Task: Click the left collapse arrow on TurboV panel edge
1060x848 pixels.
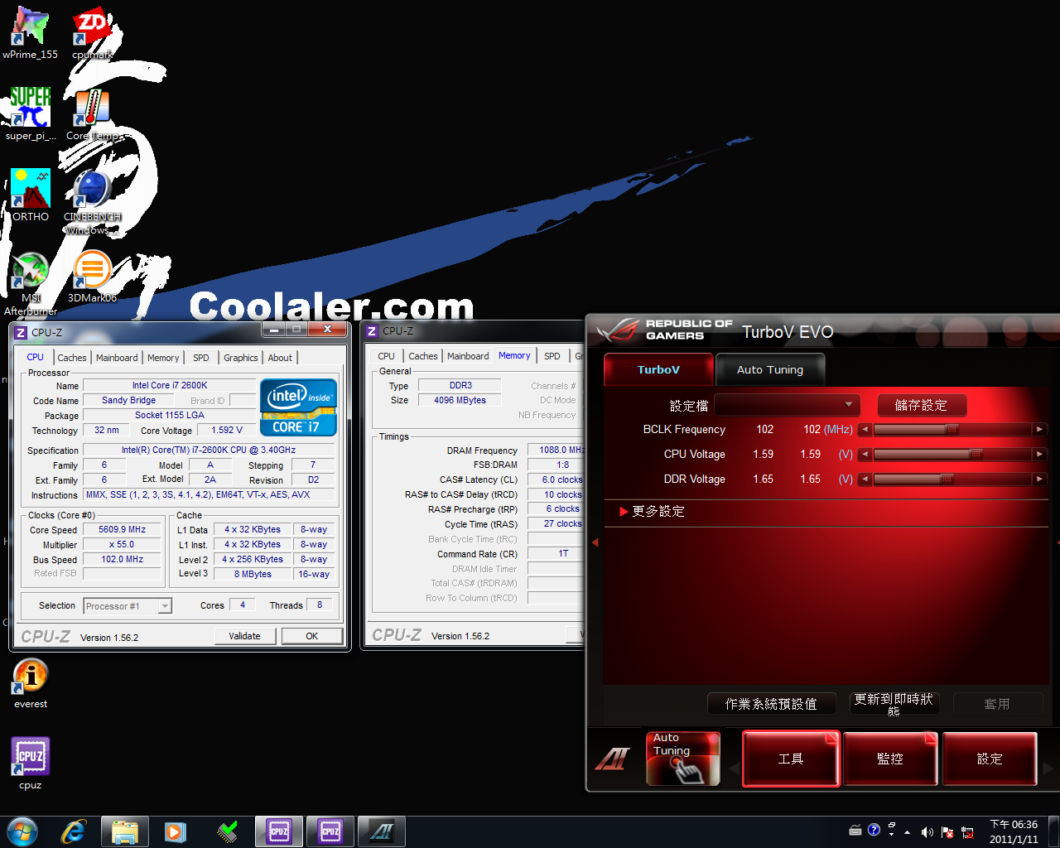Action: click(x=595, y=542)
